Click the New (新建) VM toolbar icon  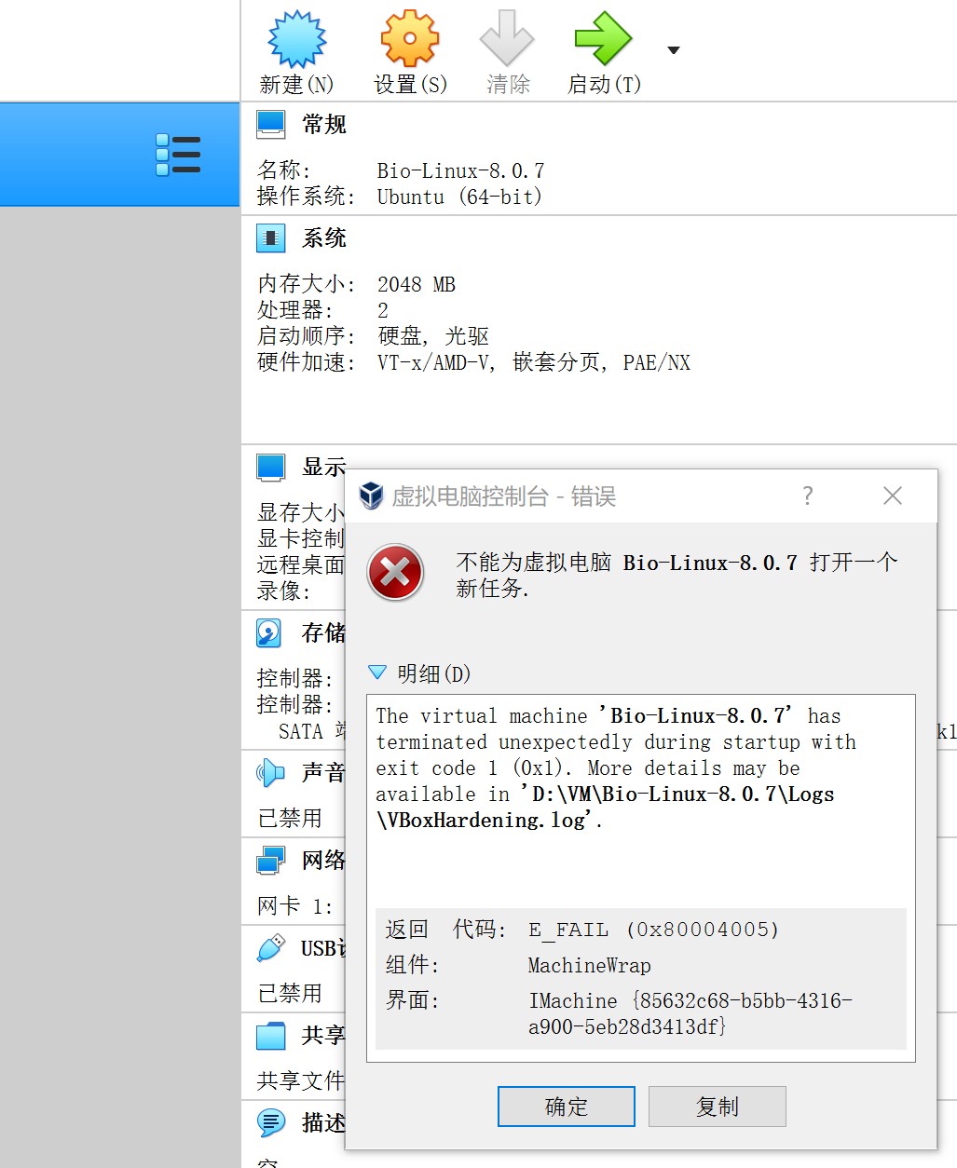296,39
